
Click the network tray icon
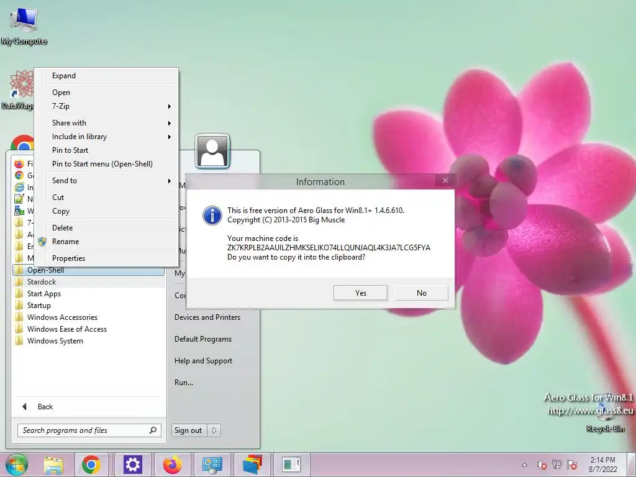pos(557,465)
